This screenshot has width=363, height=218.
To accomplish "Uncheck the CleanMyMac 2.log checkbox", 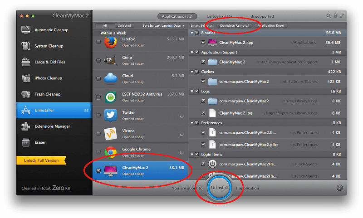I will [203, 113].
